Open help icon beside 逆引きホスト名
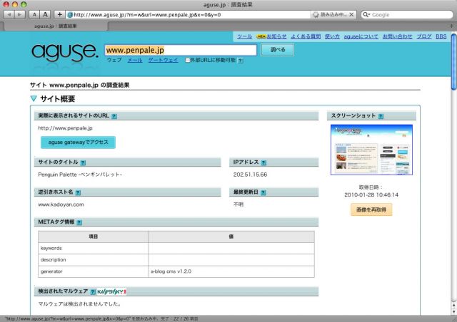The width and height of the screenshot is (457, 322). [x=78, y=192]
